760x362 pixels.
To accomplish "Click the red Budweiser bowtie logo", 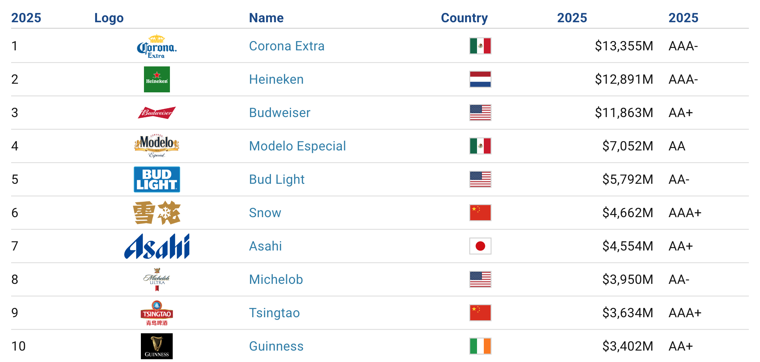I will [157, 113].
